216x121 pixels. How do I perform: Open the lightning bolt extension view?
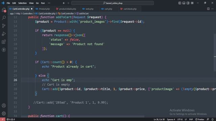[x=4, y=50]
